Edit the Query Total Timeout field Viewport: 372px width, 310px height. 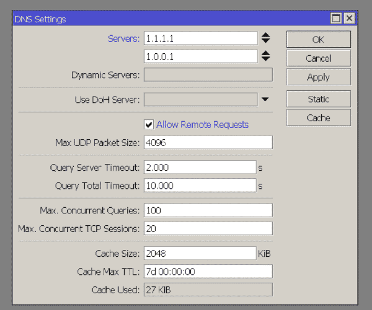pos(200,186)
